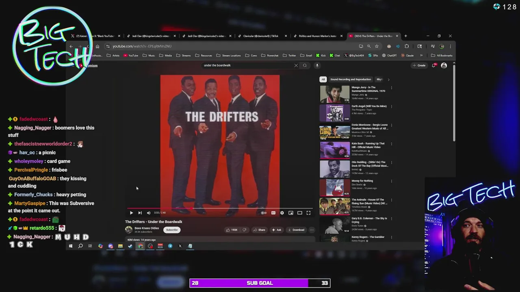Open the Windows Start menu
520x292 pixels.
[71, 246]
